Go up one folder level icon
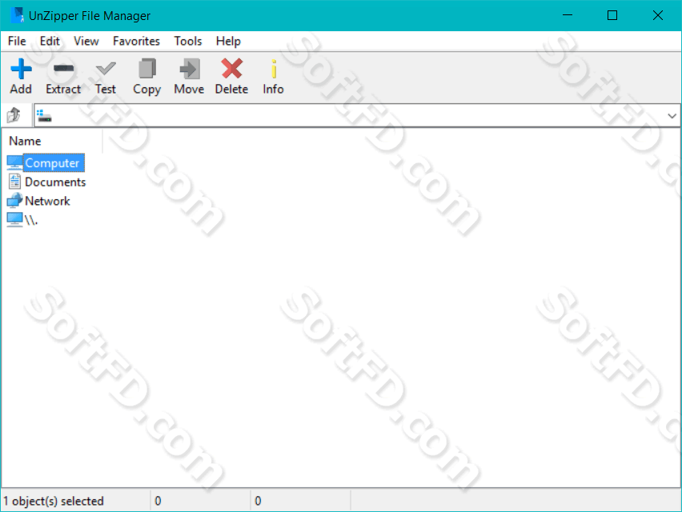The height and width of the screenshot is (512, 682). 14,115
